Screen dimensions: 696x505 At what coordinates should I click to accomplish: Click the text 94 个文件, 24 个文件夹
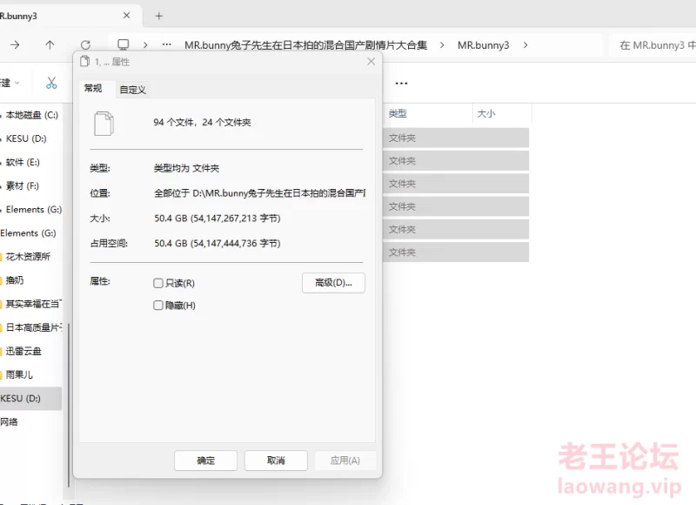click(203, 122)
